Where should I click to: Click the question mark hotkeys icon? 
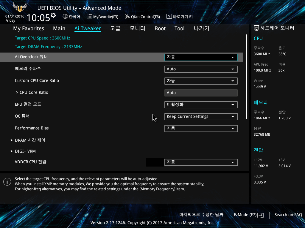pos(169,17)
